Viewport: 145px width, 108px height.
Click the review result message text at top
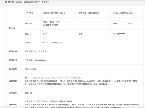30,2
